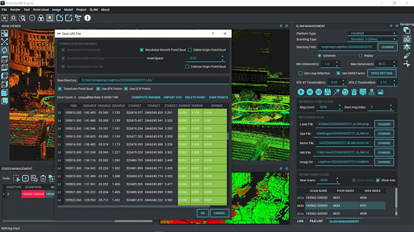The image size is (414, 232).
Task: Click the circular undo arrow icon
Action: coord(345,92)
